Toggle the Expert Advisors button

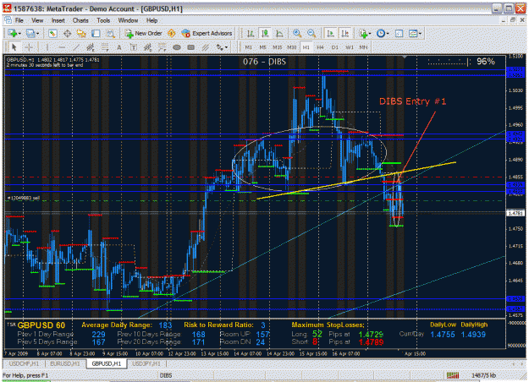(207, 33)
